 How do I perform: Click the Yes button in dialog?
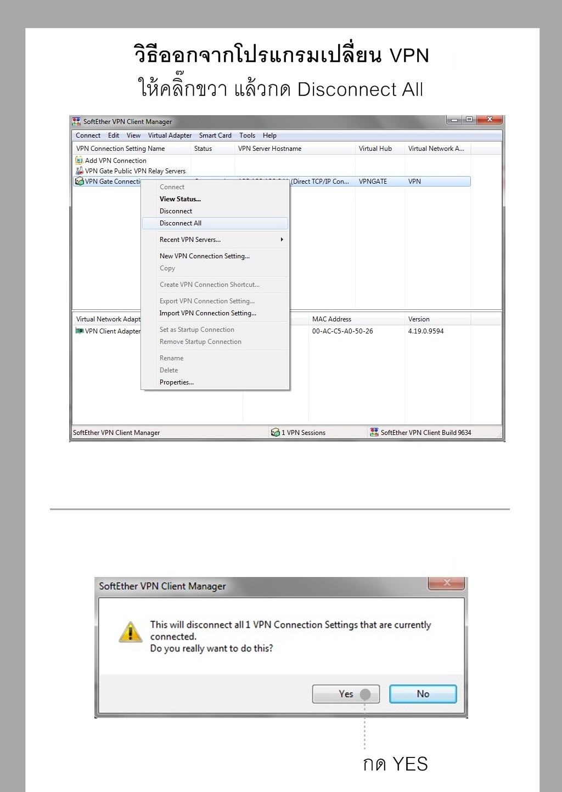tap(346, 694)
